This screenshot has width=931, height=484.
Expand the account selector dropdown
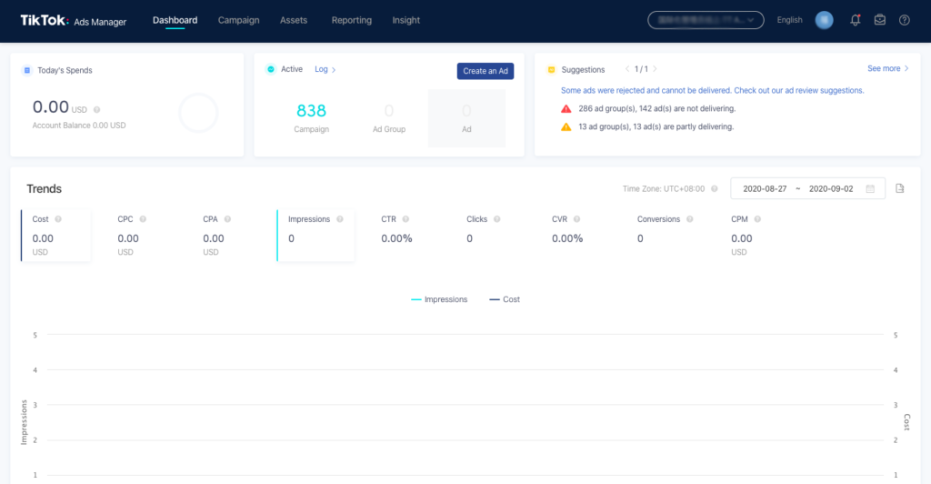pos(706,20)
